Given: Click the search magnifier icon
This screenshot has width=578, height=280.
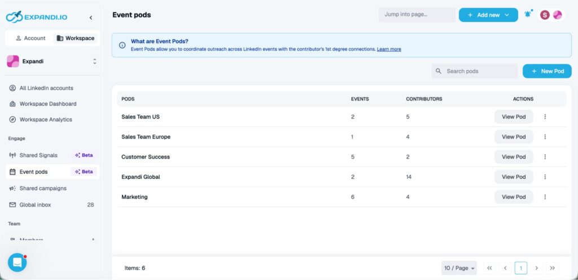Looking at the screenshot, I should pos(438,71).
